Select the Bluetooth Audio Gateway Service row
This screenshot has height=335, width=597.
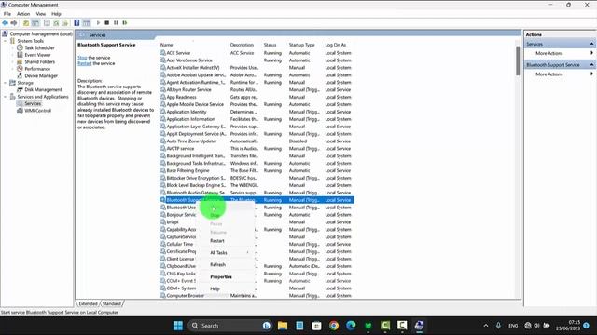pyautogui.click(x=257, y=193)
